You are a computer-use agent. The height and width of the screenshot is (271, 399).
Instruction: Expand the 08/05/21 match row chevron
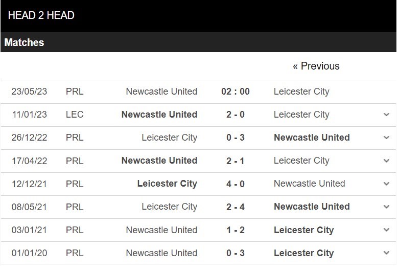pyautogui.click(x=386, y=207)
